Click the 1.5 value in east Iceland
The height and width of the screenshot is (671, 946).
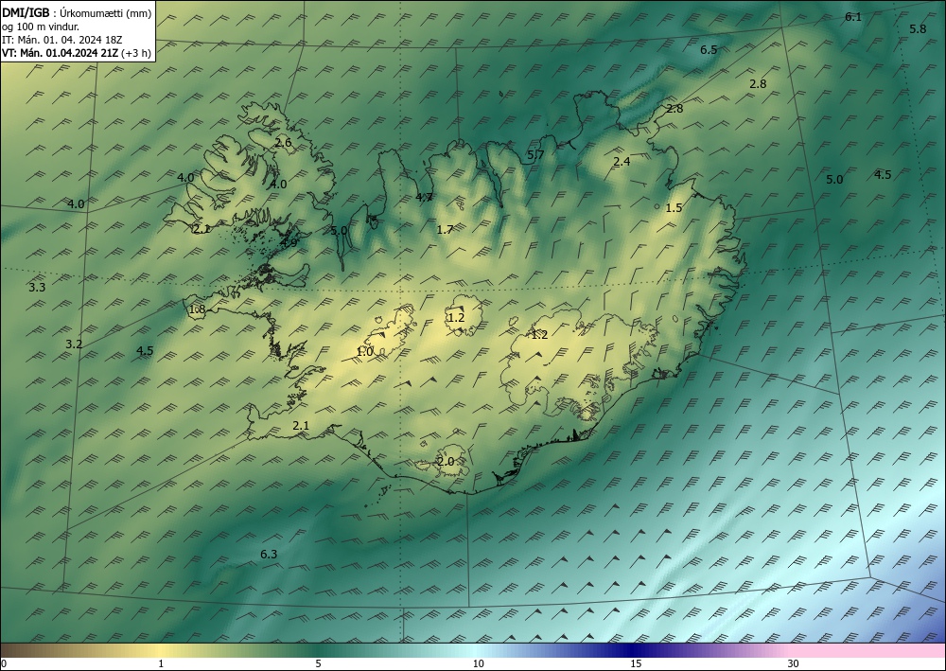(x=674, y=207)
